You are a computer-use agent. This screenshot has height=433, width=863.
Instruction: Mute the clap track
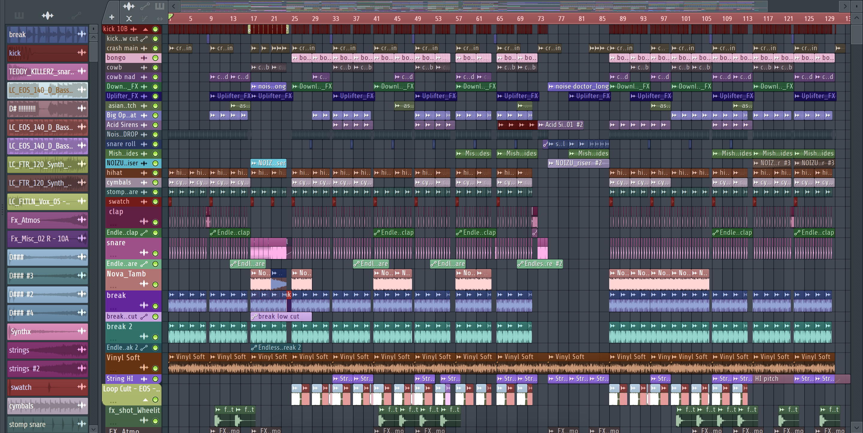click(156, 222)
